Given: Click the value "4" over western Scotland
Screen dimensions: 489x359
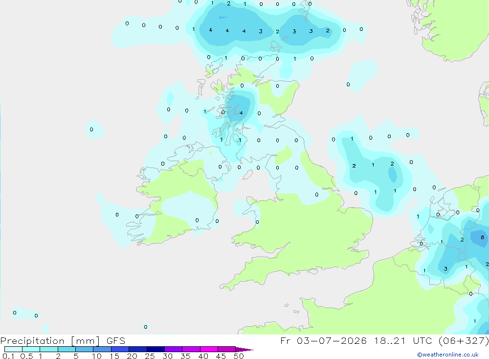Looking at the screenshot, I should pyautogui.click(x=241, y=113).
